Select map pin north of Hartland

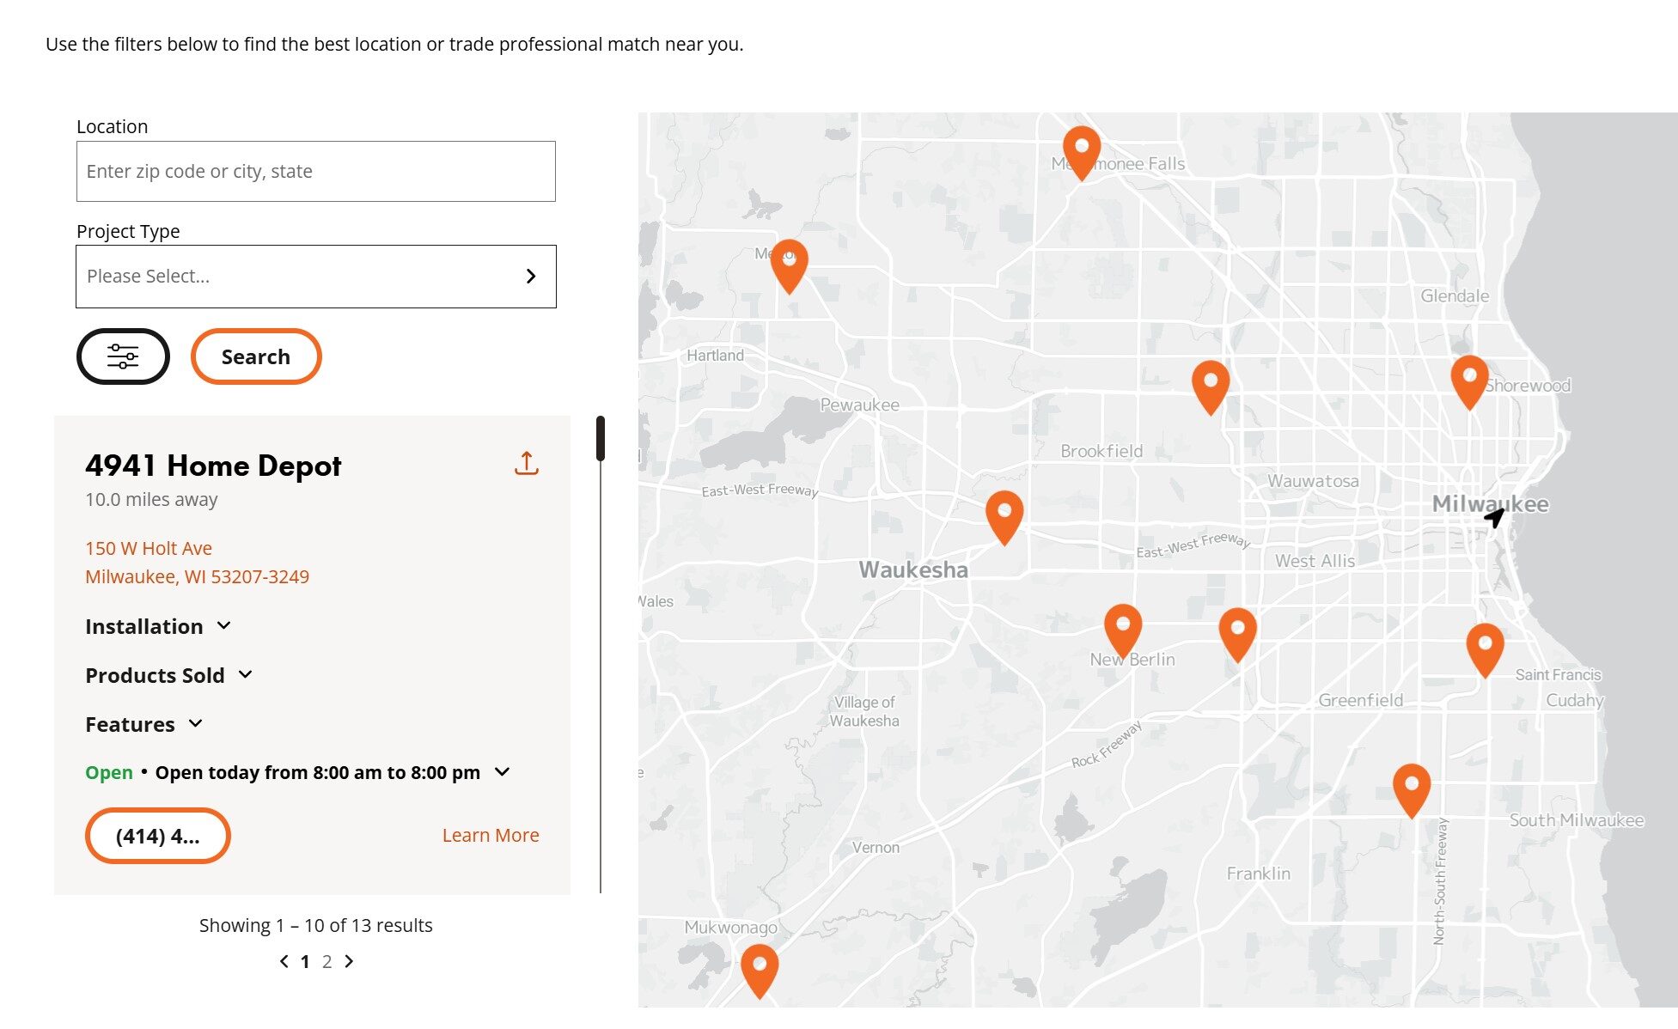pyautogui.click(x=789, y=266)
